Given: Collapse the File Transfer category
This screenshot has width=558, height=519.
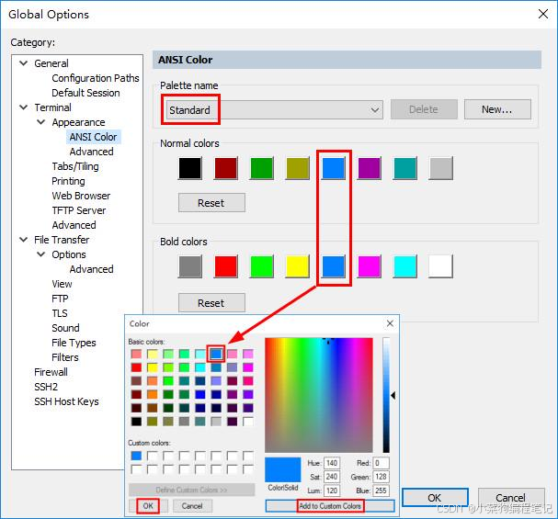Looking at the screenshot, I should pyautogui.click(x=24, y=240).
